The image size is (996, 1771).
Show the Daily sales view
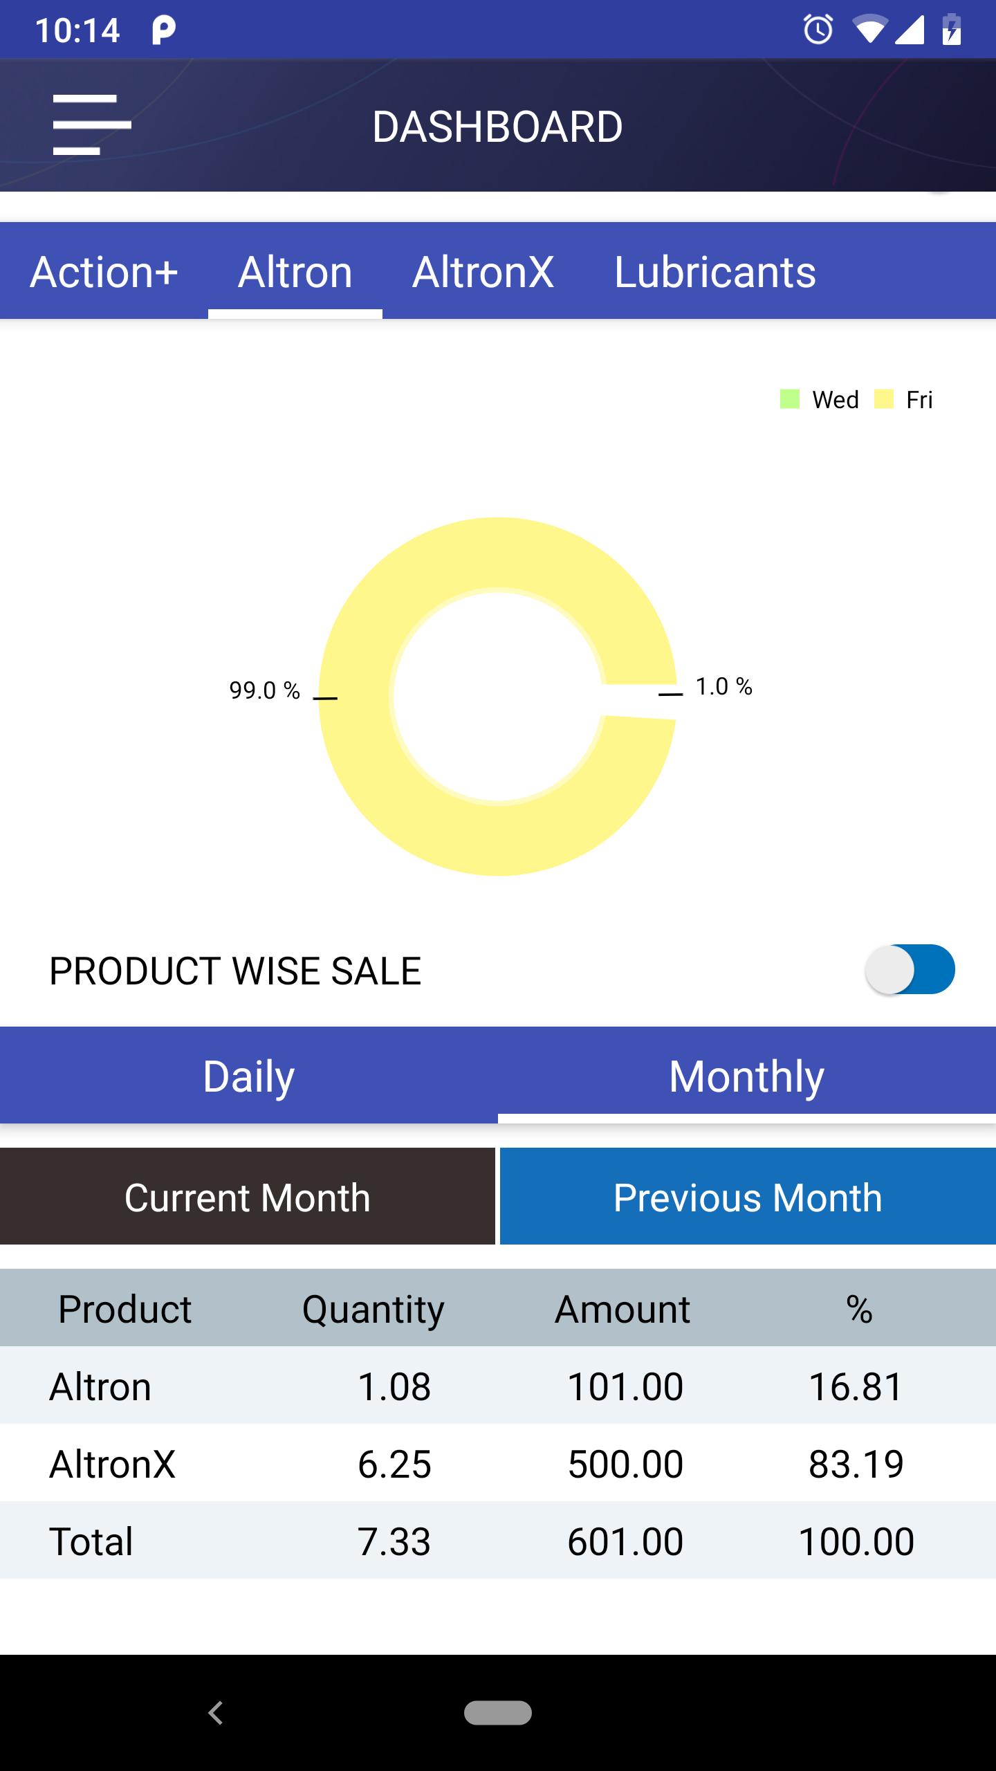[249, 1076]
